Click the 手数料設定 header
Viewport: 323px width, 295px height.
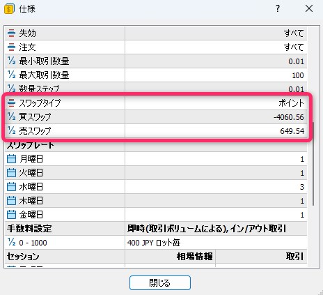click(29, 229)
